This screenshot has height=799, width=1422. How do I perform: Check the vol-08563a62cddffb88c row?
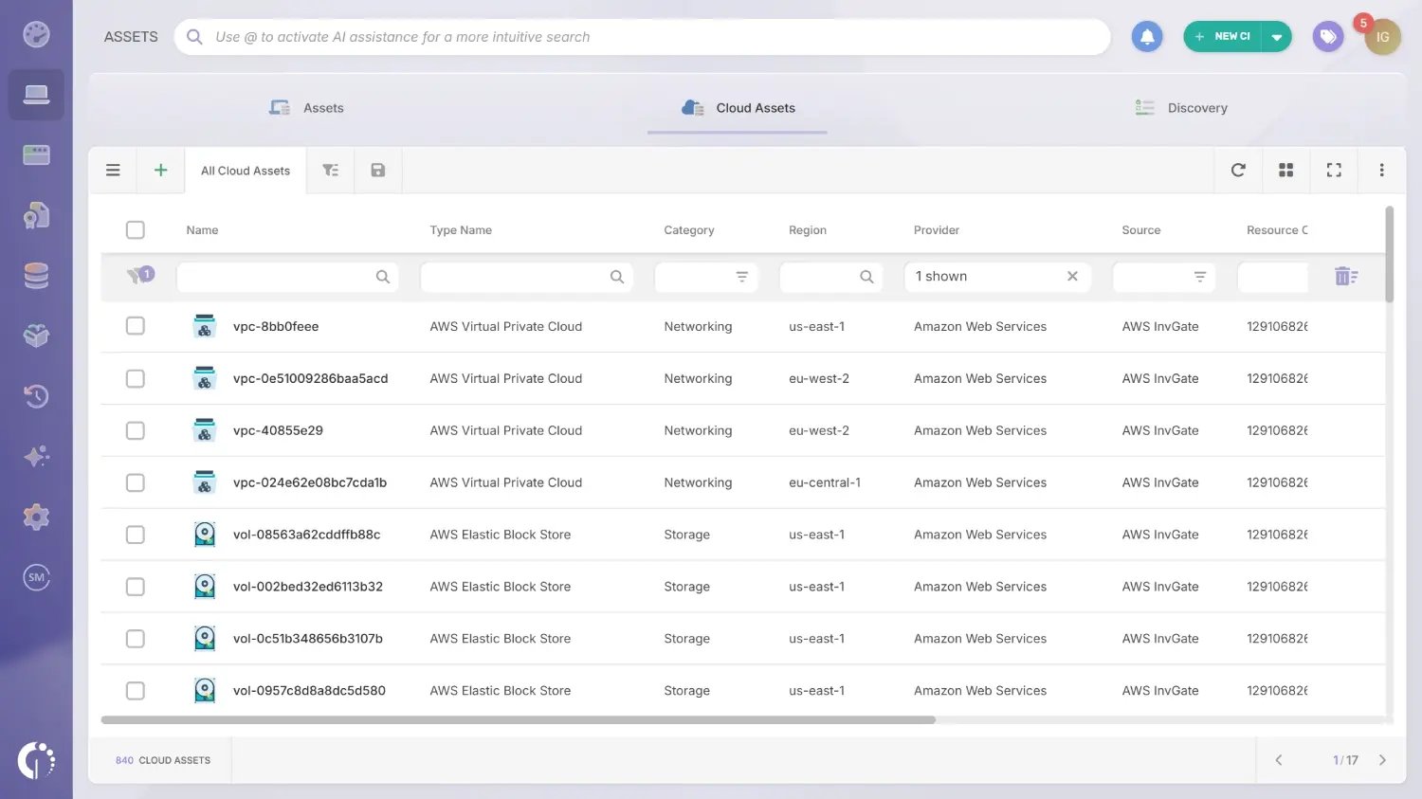pyautogui.click(x=135, y=534)
